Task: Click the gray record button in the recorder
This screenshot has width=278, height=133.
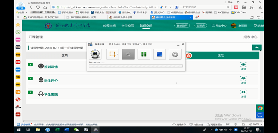Action: click(128, 54)
